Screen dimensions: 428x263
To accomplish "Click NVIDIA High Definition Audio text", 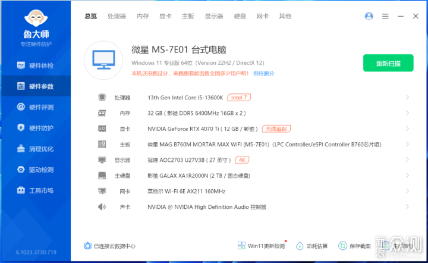I will pyautogui.click(x=207, y=207).
